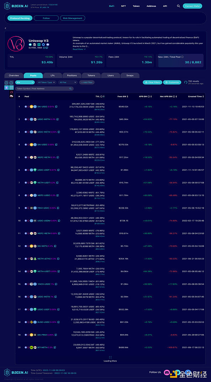
Task: Copy address of DAI-USDC 0.01% pool
Action: (56, 106)
